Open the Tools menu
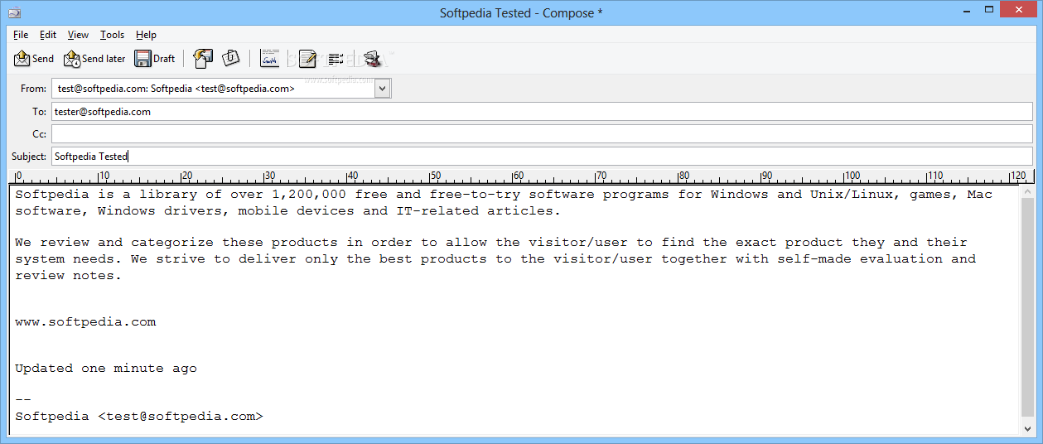 tap(113, 35)
